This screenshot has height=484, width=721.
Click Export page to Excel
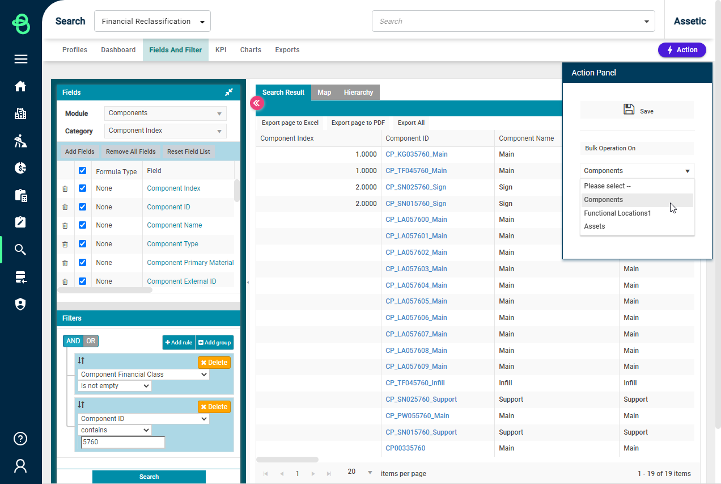click(290, 123)
